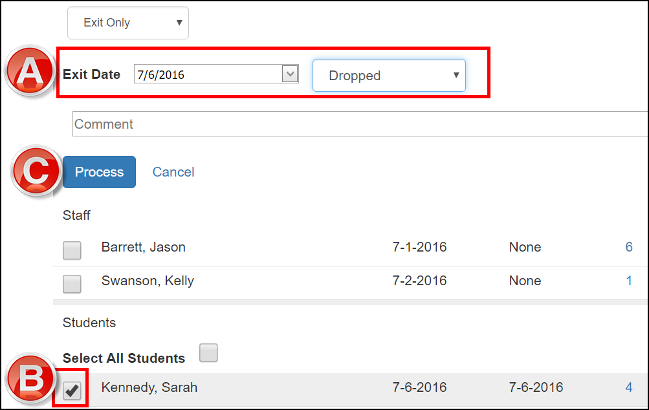Open the Exit Only dropdown

click(x=128, y=23)
